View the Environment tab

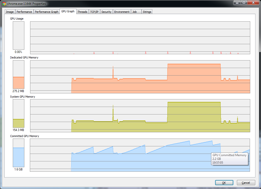tap(122, 12)
